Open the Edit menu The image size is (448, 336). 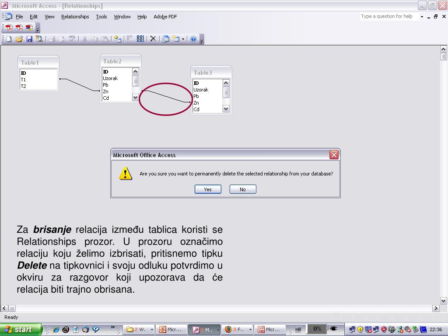pos(34,17)
